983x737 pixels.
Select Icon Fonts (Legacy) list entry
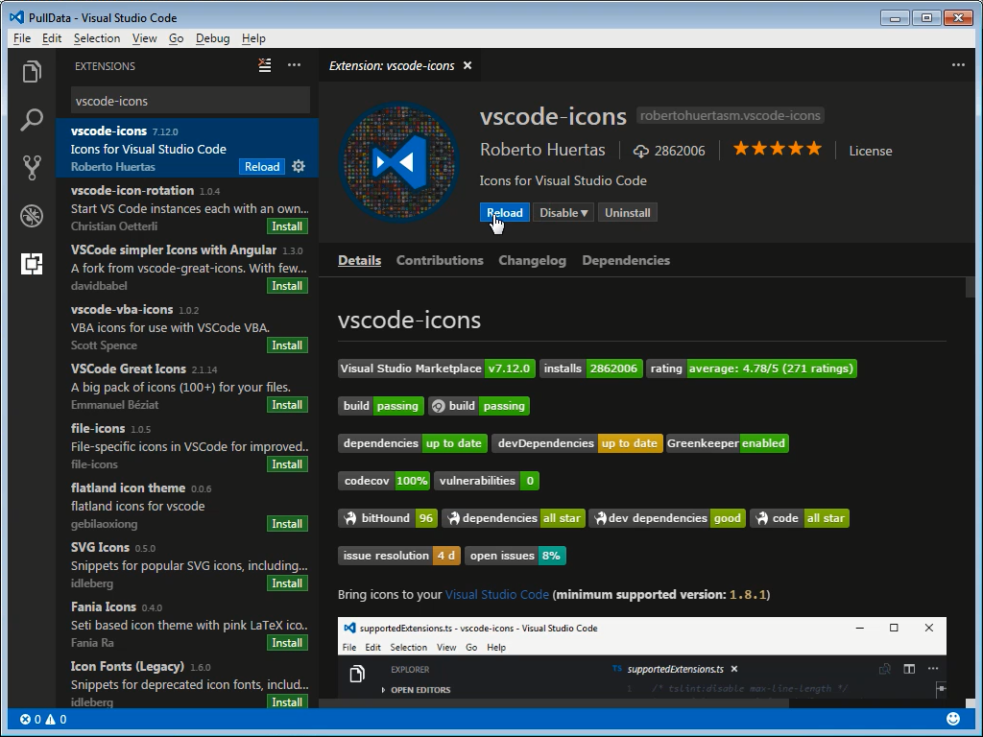coord(187,683)
